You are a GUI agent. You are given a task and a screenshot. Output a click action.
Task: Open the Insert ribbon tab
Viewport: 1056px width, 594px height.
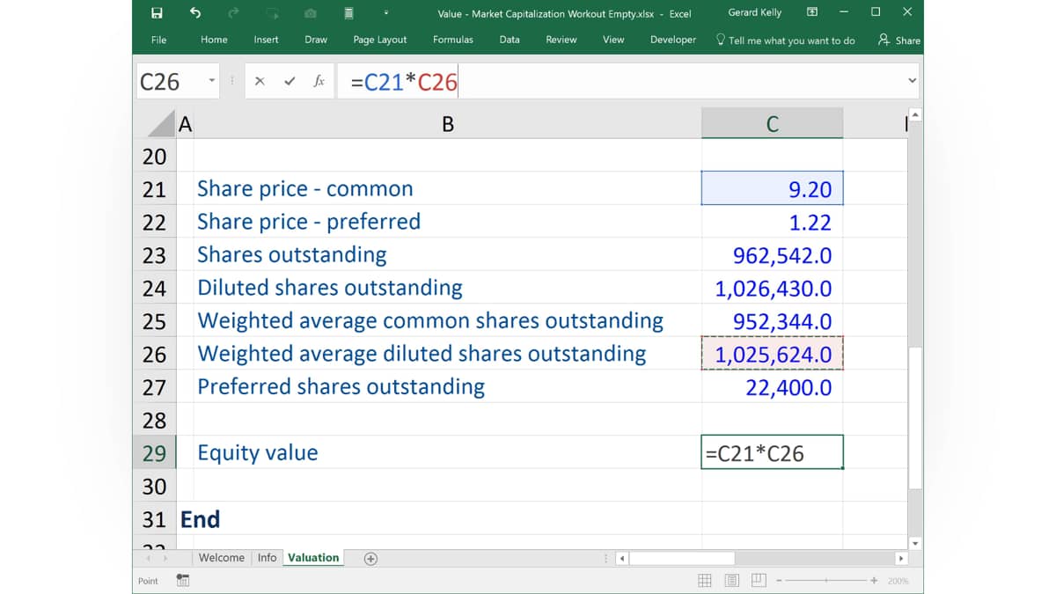(x=266, y=40)
